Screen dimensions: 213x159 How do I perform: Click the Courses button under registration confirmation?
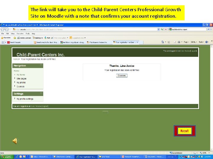pyautogui.click(x=122, y=76)
